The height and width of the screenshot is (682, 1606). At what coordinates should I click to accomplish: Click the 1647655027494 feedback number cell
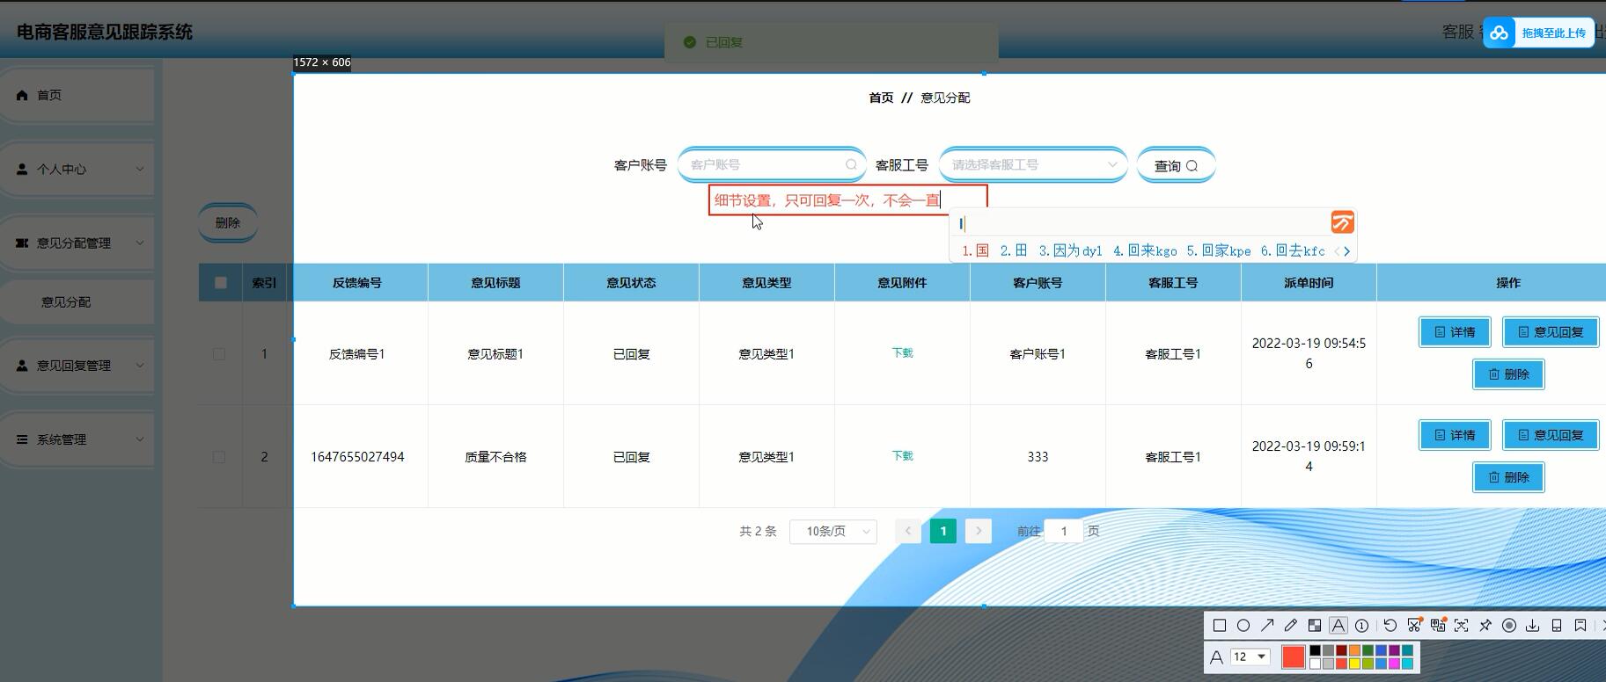coord(357,457)
